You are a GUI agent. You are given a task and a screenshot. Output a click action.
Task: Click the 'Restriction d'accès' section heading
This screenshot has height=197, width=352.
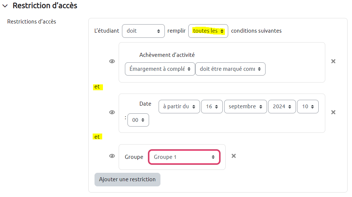click(45, 6)
